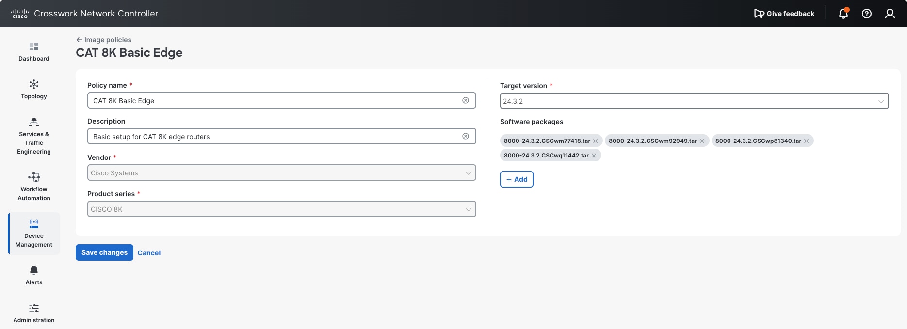The height and width of the screenshot is (329, 907).
Task: Add a software package
Action: coord(517,179)
